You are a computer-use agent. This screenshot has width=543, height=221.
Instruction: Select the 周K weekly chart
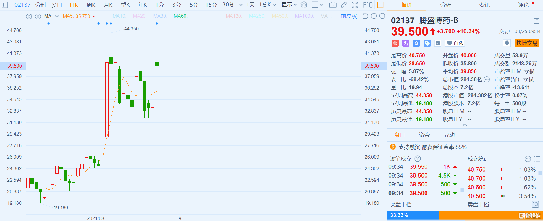[x=91, y=5]
